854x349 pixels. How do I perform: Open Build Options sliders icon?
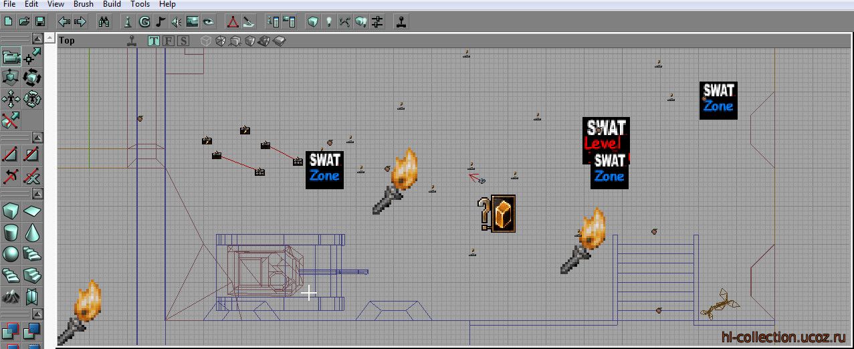pyautogui.click(x=377, y=22)
